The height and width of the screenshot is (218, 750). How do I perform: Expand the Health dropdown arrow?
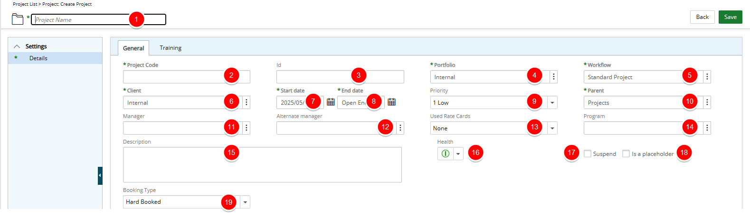coord(458,154)
